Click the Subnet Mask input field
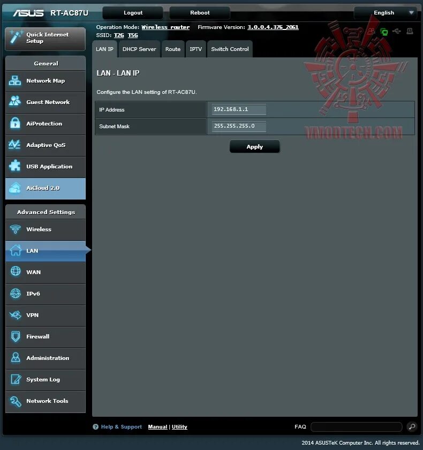 239,126
